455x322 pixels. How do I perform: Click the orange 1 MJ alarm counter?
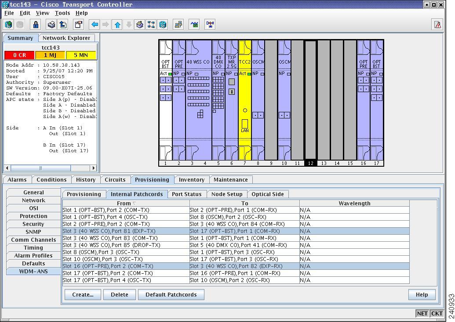point(50,55)
